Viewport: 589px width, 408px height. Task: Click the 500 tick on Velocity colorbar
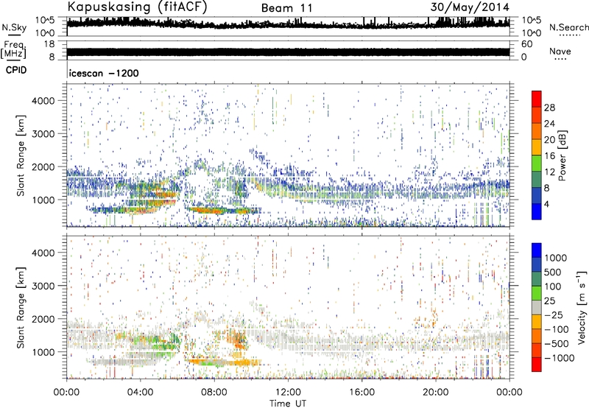pos(553,272)
